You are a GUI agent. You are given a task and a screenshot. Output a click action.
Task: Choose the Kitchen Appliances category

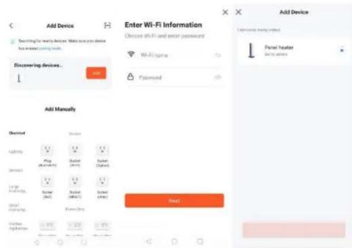point(18,226)
